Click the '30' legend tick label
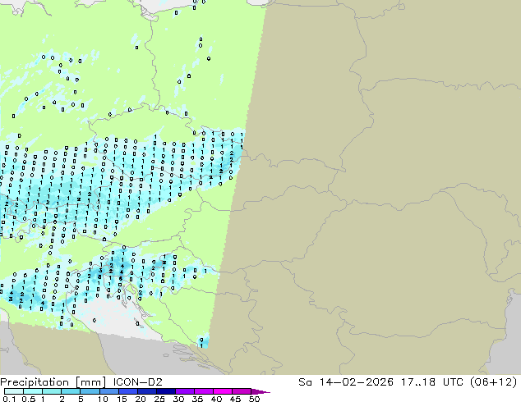The image size is (521, 402). [178, 399]
